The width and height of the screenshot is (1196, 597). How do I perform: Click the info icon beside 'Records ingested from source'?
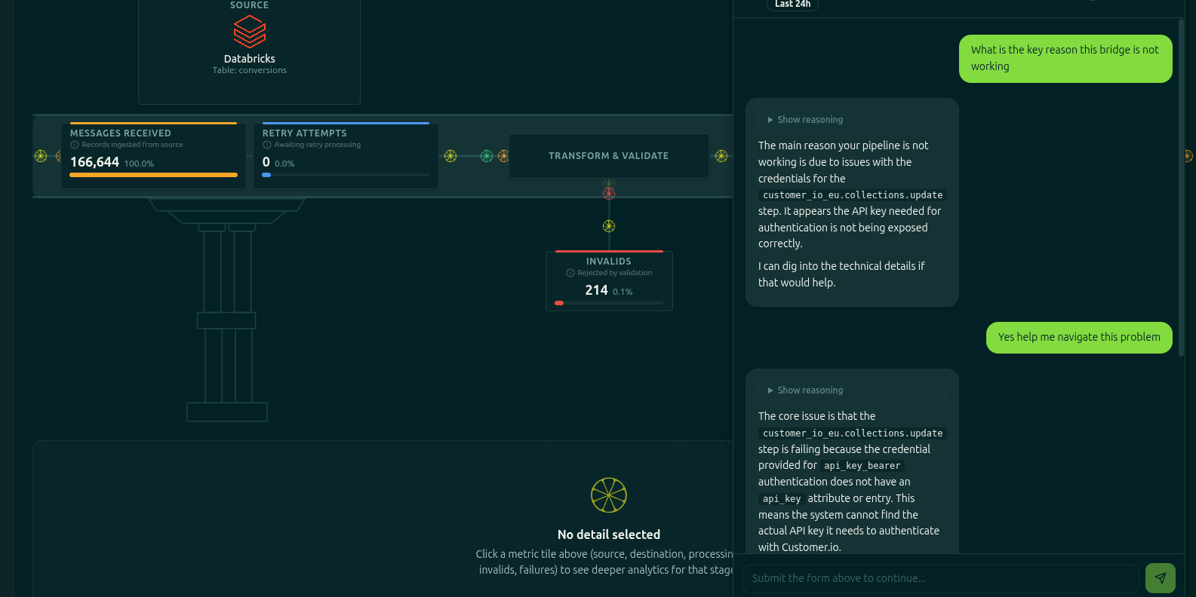[75, 145]
